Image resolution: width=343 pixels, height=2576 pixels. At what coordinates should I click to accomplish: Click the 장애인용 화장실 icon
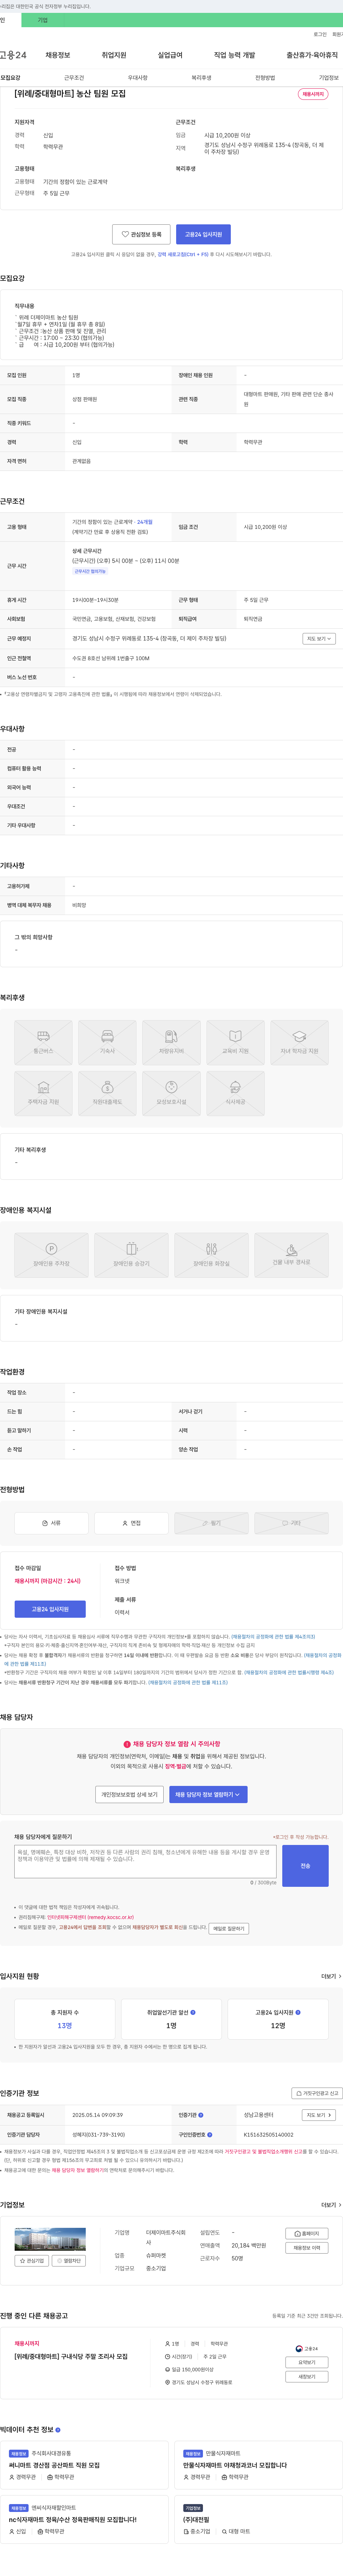tap(212, 1255)
